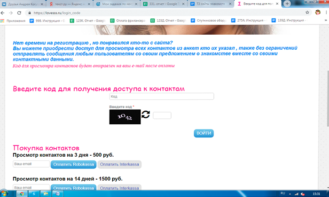Click Оплатить Robokassa for the 3-day plan

[x=74, y=164]
